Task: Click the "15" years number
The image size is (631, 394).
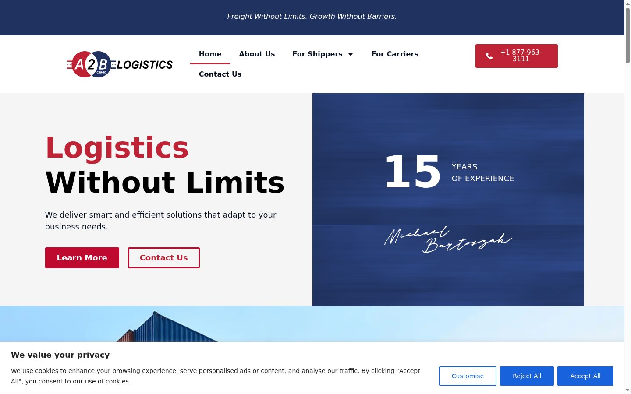Action: 412,172
